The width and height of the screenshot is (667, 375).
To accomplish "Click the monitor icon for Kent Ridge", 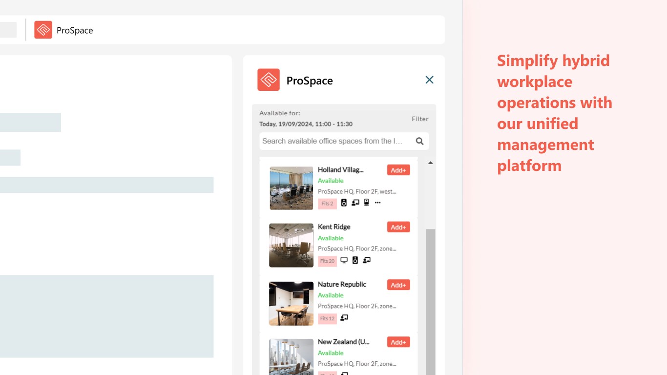I will (344, 260).
